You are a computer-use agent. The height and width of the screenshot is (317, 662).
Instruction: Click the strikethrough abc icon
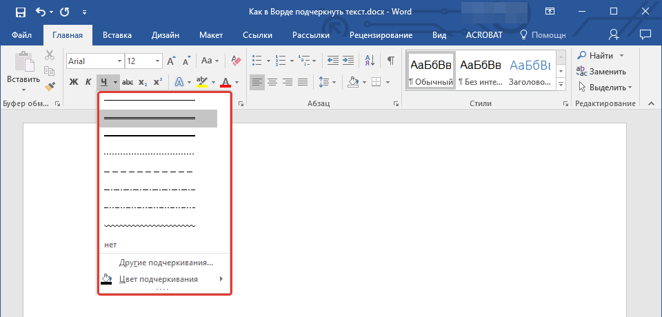pos(128,83)
